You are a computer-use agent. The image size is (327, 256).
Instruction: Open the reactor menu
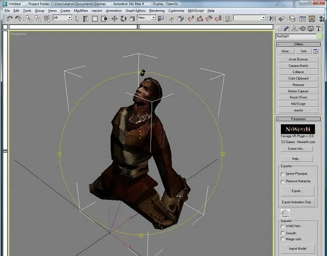point(97,11)
